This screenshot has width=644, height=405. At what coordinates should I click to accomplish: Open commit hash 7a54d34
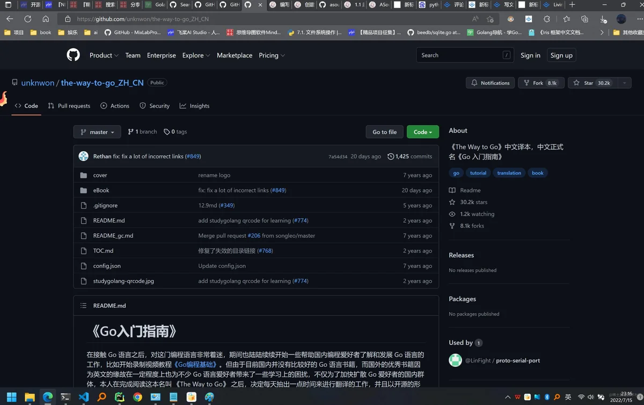(338, 157)
